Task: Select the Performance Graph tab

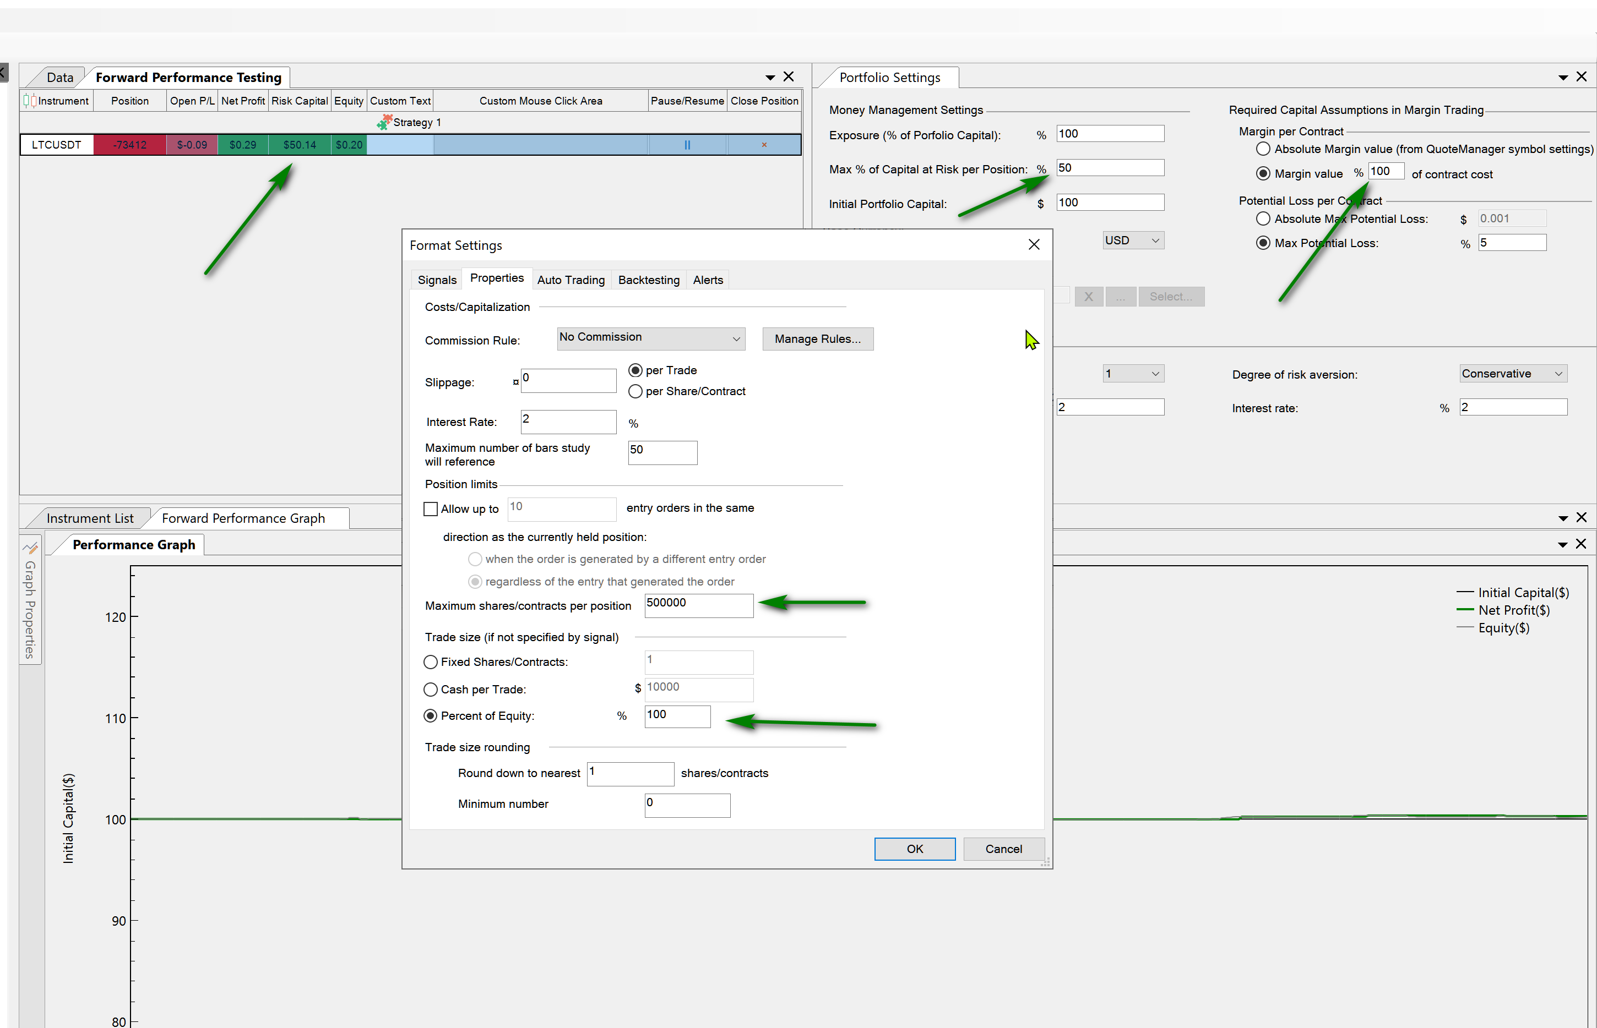Action: click(134, 545)
